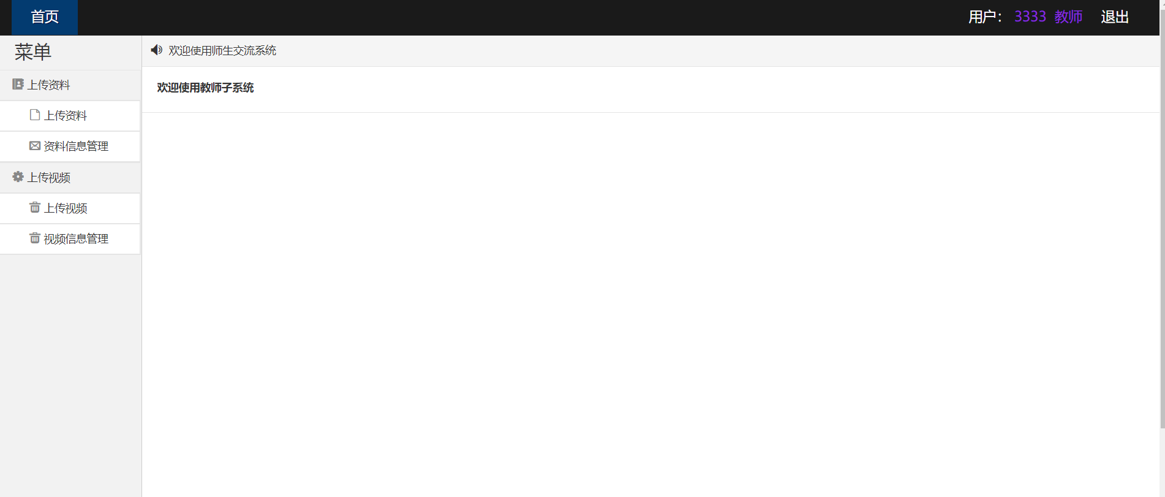Click the 欢迎使用师生交流系统 announcement text
The width and height of the screenshot is (1165, 497).
pyautogui.click(x=222, y=50)
